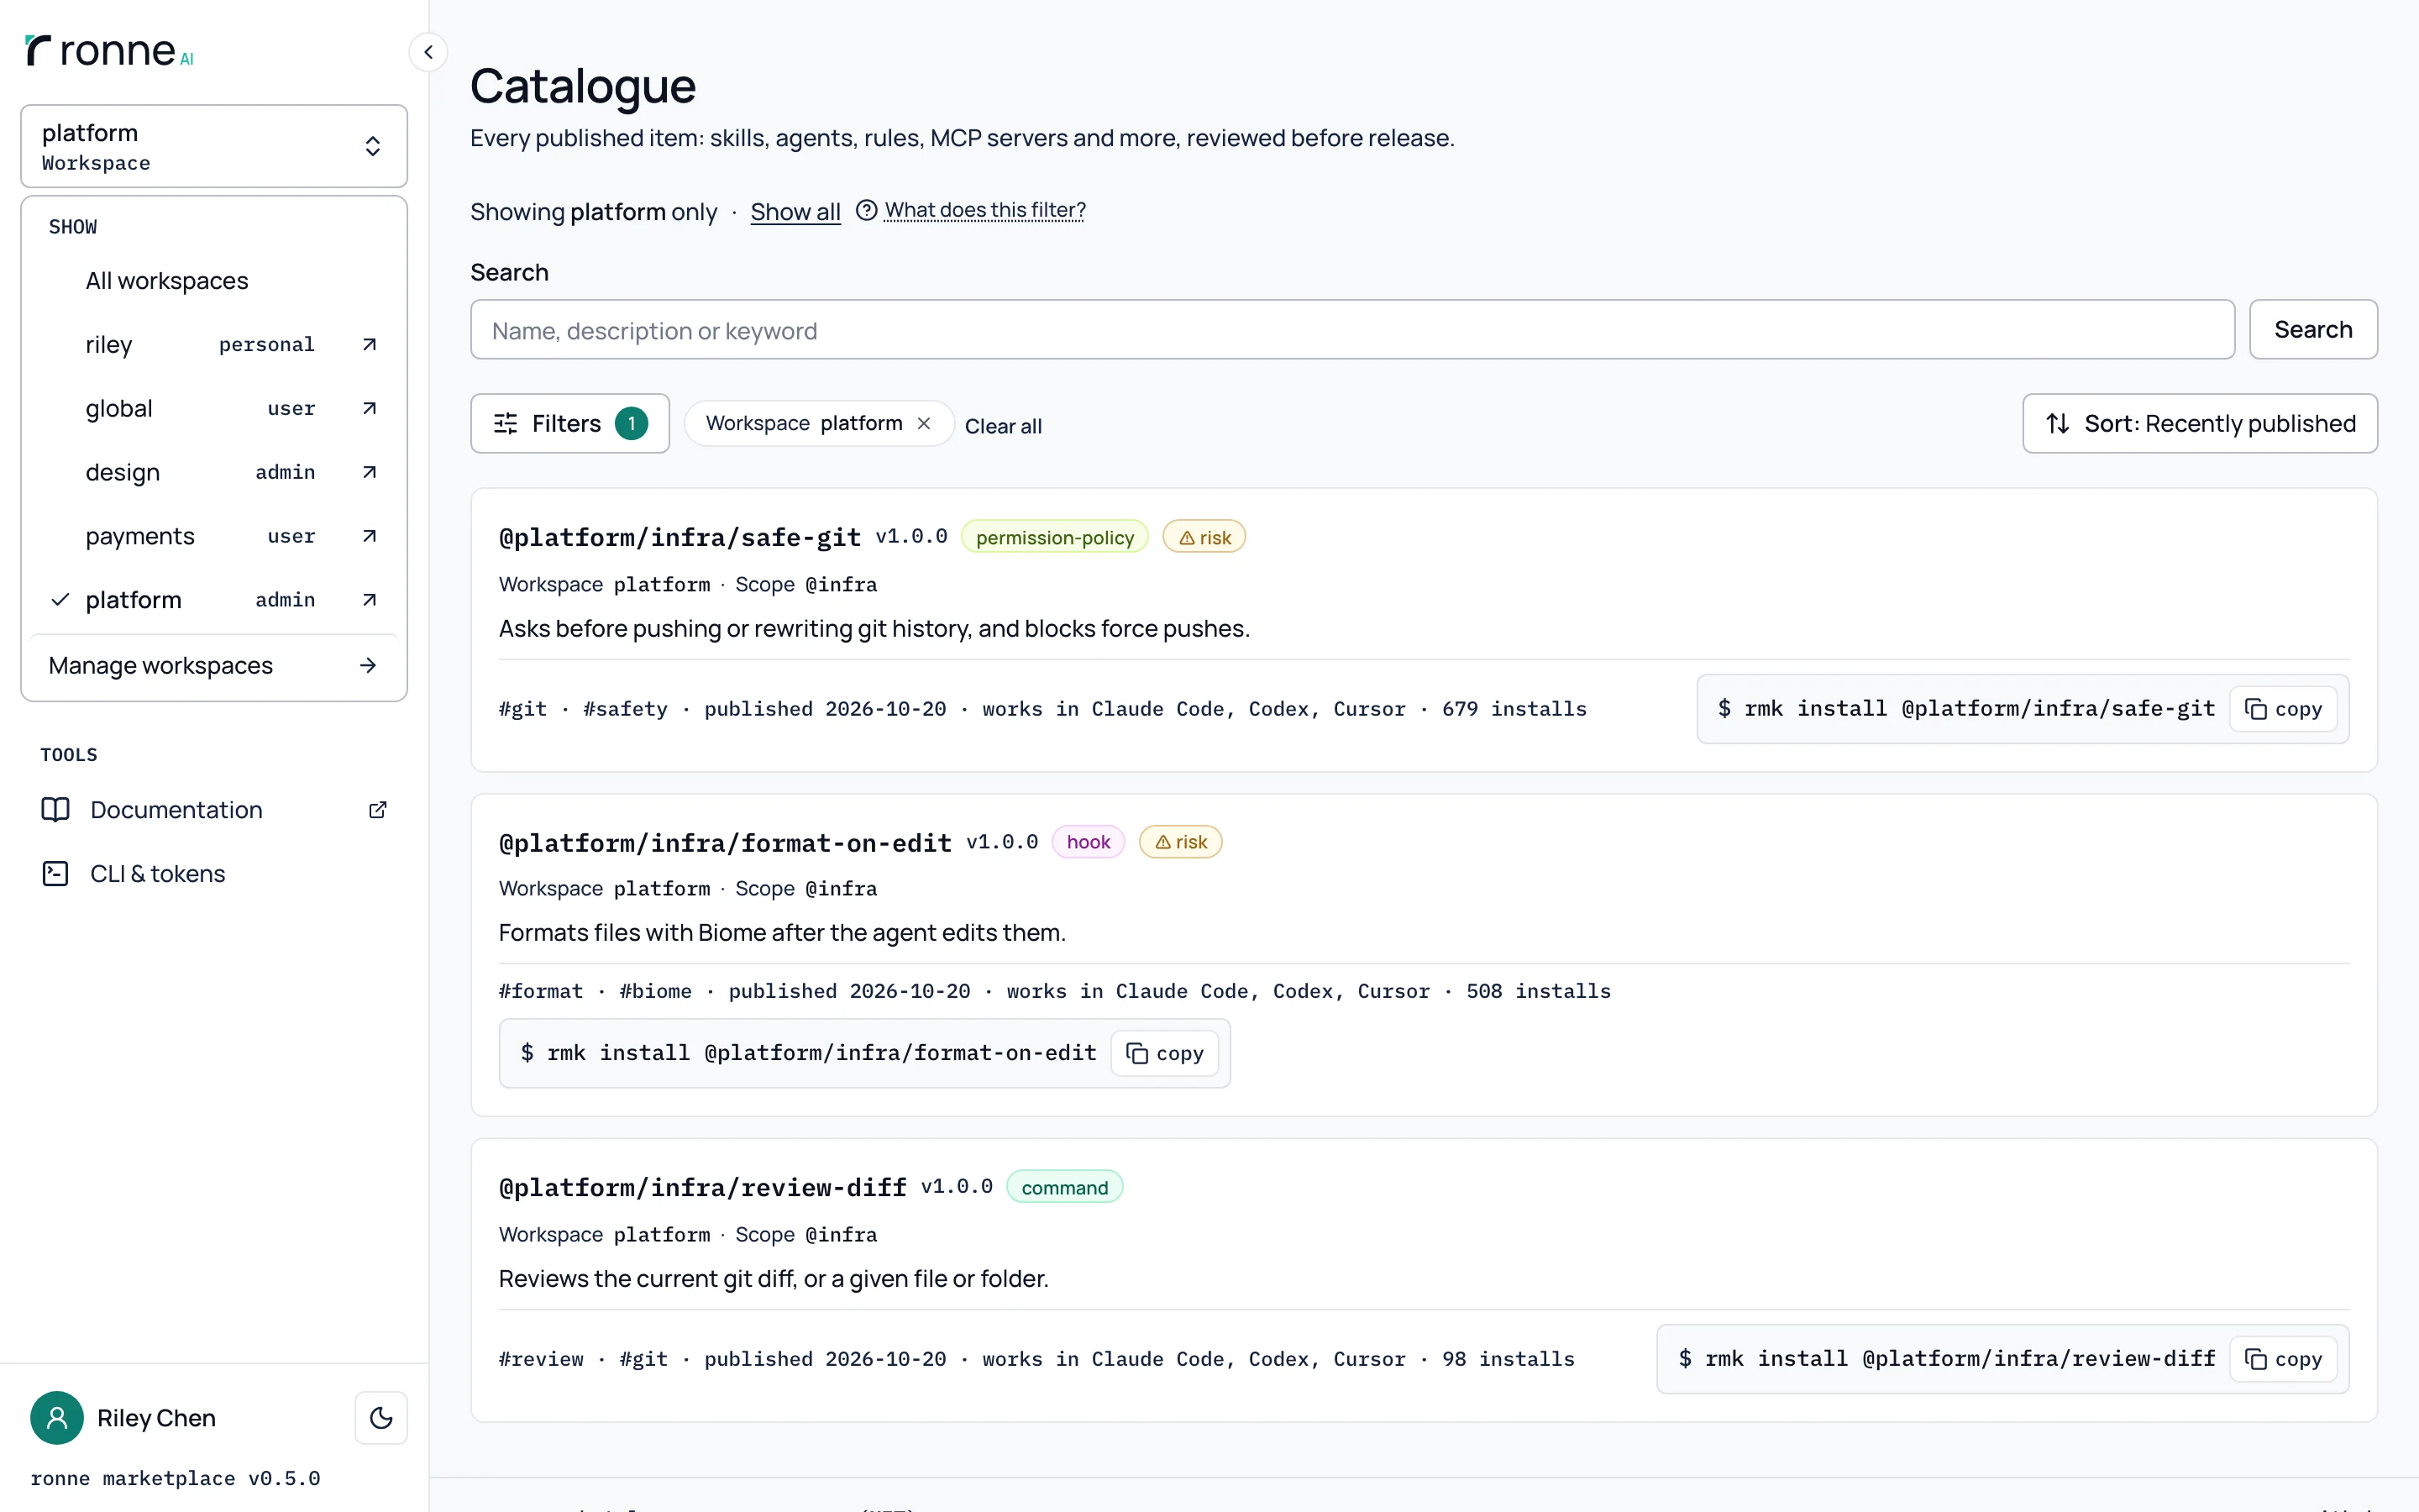Open the @platform/infra/format-on-edit item
This screenshot has width=2419, height=1512.
point(725,843)
